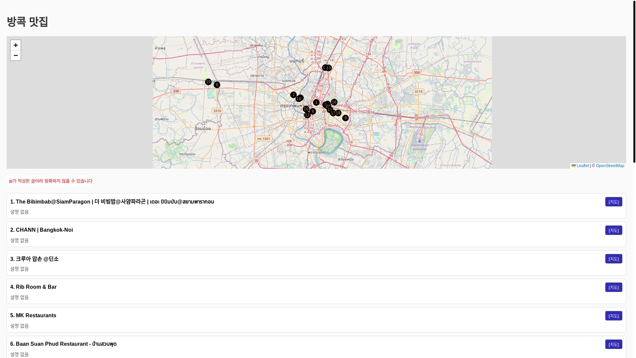
Task: Click map marker number 2
Action: point(293,95)
